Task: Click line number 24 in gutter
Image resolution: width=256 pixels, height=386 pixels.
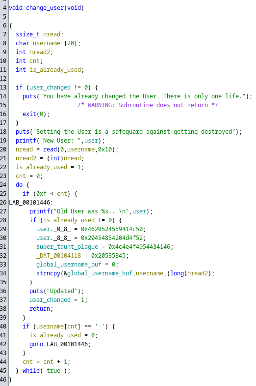Action: coord(3,185)
